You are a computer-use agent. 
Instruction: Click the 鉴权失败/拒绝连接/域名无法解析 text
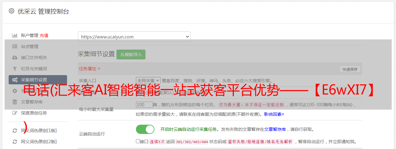tap(260, 142)
